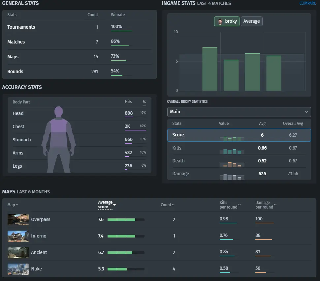320x281 pixels.
Task: Sort maps by Damage per round
Action: point(266,205)
